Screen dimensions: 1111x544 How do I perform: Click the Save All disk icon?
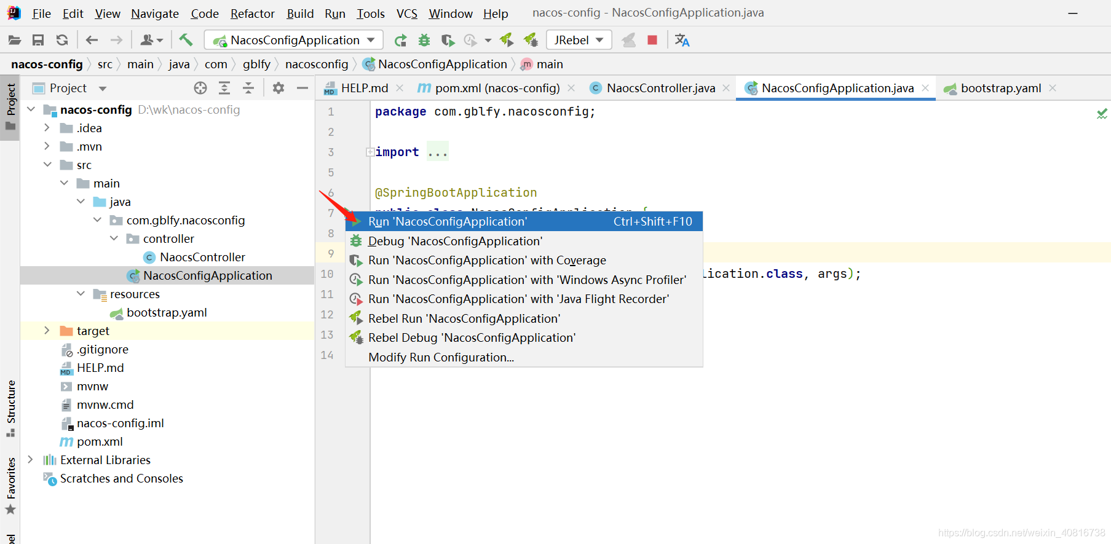click(x=38, y=41)
